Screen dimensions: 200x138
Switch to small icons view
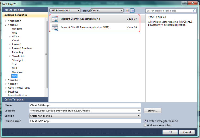point(127,11)
